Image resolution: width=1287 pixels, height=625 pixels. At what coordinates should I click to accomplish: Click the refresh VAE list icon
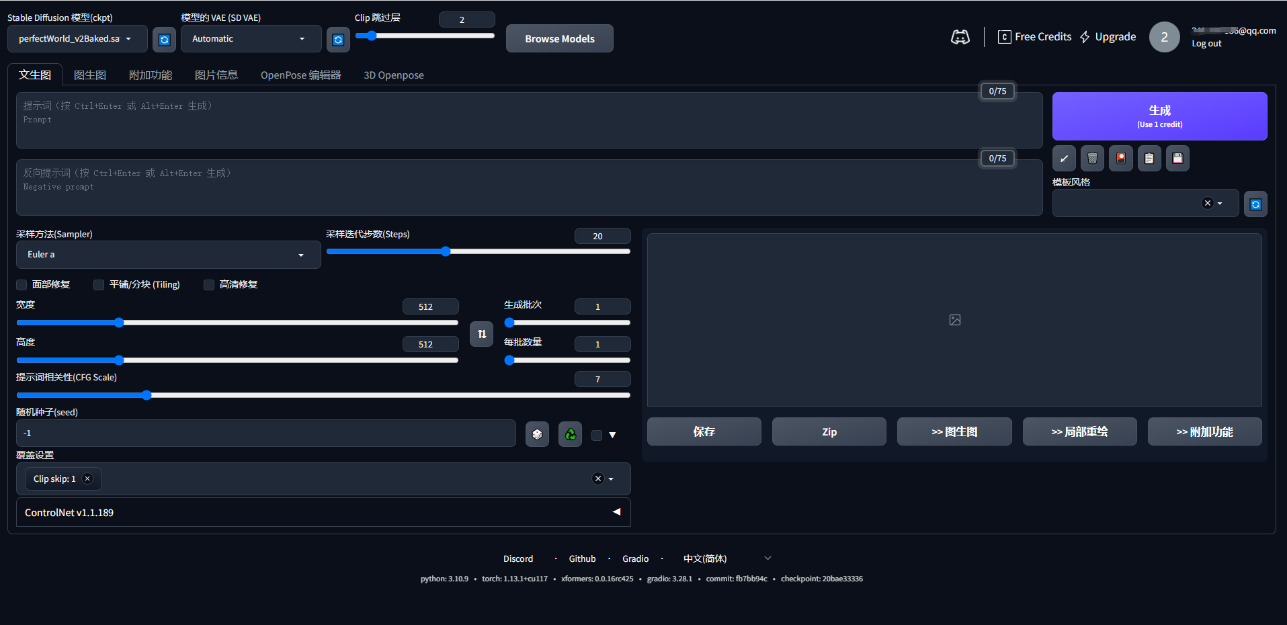click(x=338, y=40)
